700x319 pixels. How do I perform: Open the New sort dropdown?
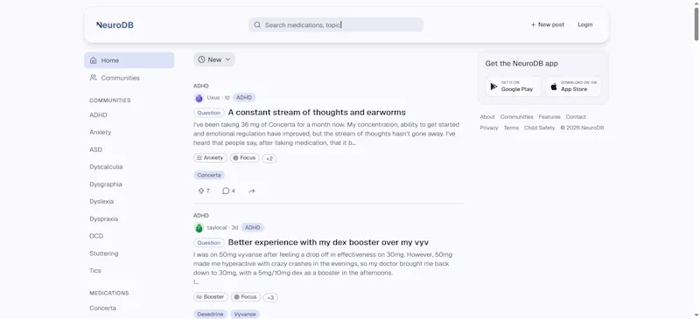coord(214,59)
